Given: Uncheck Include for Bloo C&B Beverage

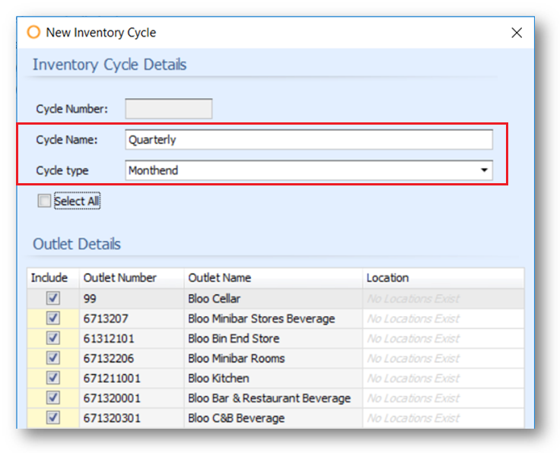Looking at the screenshot, I should click(53, 418).
